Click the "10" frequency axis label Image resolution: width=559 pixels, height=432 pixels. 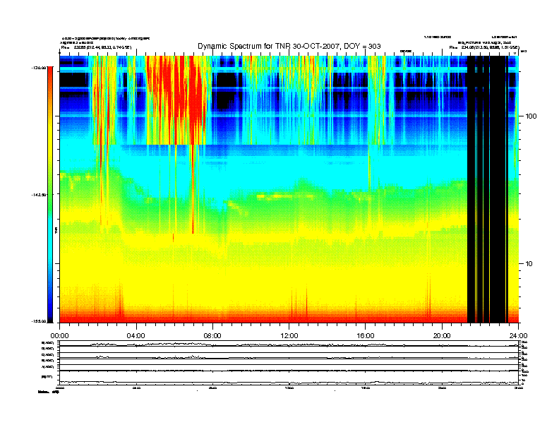pyautogui.click(x=529, y=264)
